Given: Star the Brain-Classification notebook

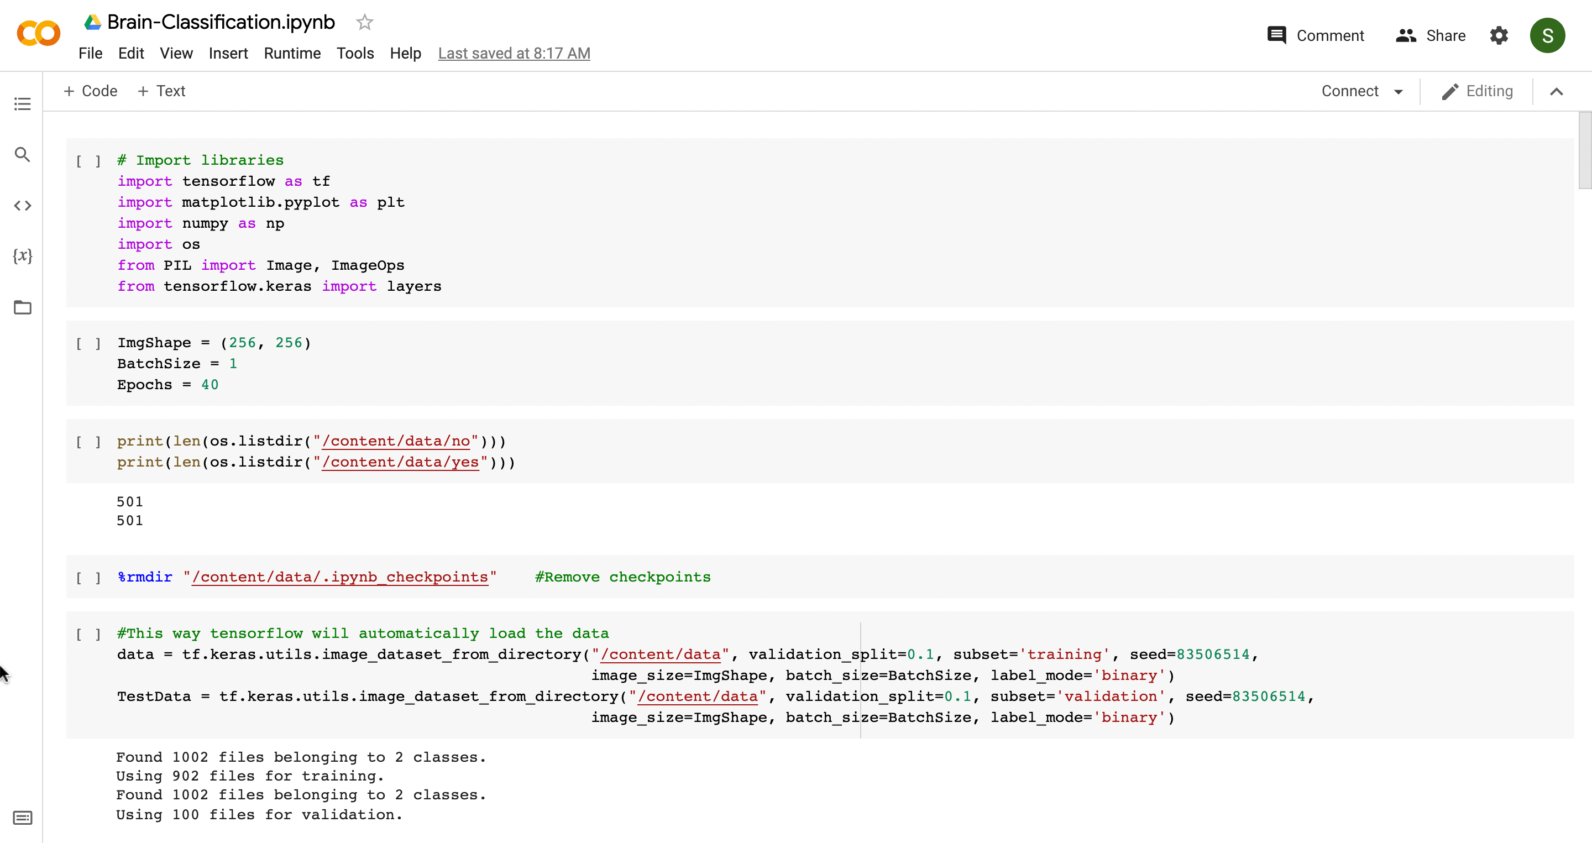Looking at the screenshot, I should pyautogui.click(x=365, y=22).
